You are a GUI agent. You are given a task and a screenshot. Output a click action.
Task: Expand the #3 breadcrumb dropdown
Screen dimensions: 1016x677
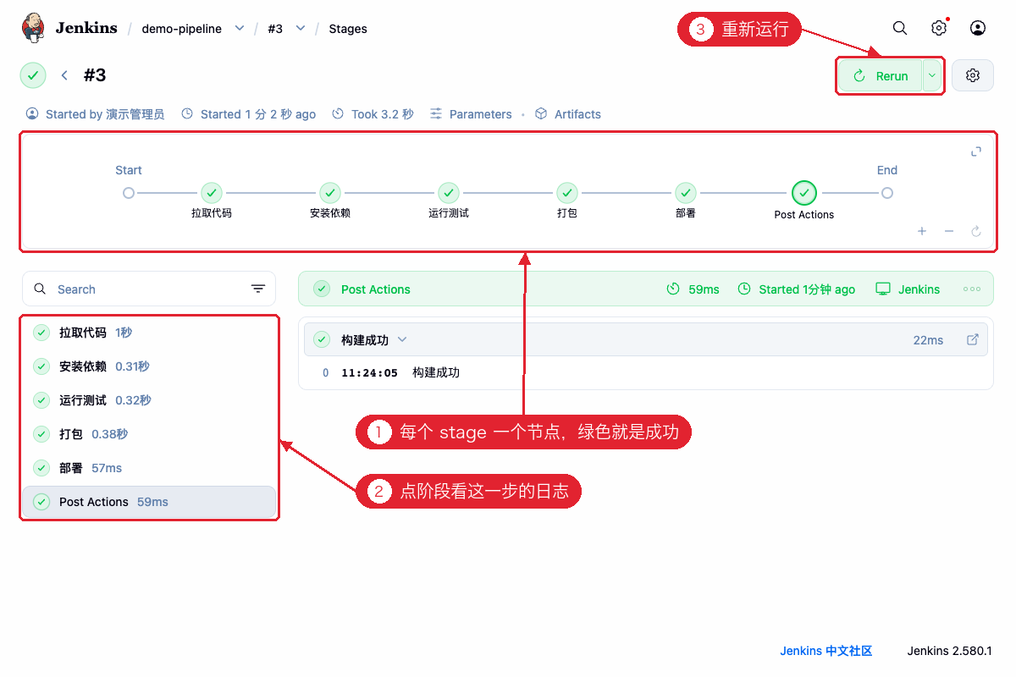(301, 28)
